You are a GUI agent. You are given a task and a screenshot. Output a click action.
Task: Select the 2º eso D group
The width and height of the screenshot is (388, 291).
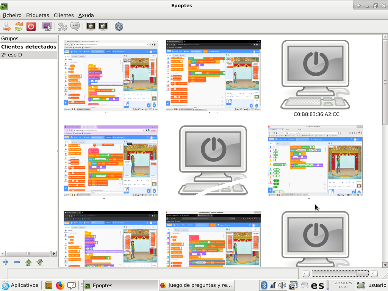(x=28, y=55)
